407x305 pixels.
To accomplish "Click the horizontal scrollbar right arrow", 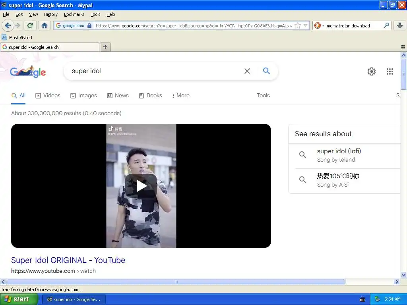I will (397, 282).
